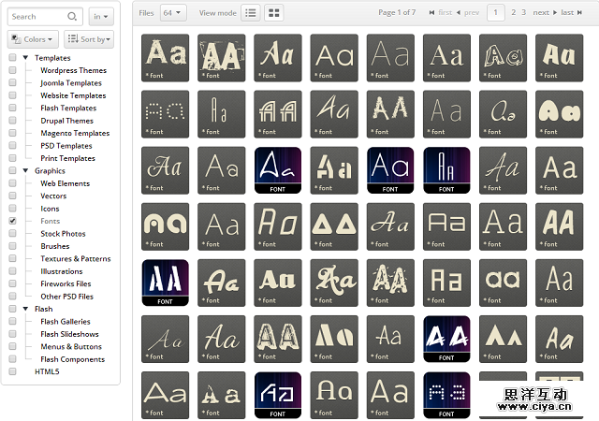Check the Wordpress Themes checkbox
The image size is (599, 421).
coord(12,70)
